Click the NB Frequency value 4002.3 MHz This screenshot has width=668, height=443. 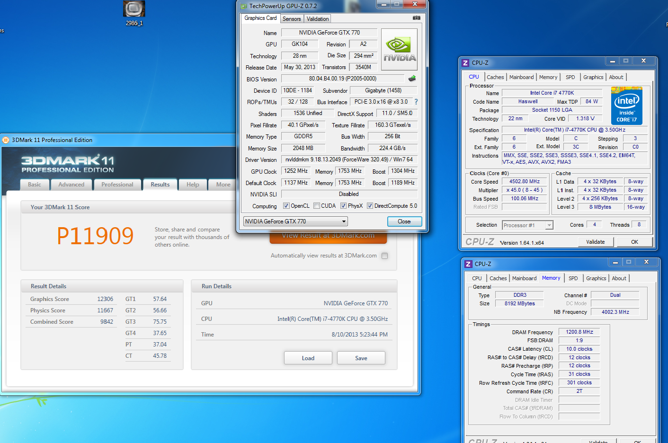click(615, 312)
